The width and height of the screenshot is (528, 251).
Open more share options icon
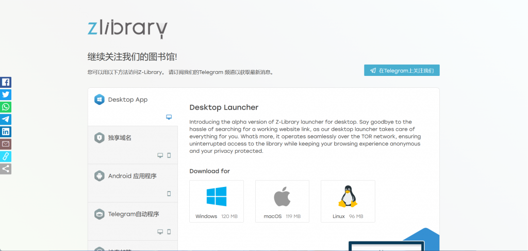click(x=5, y=169)
